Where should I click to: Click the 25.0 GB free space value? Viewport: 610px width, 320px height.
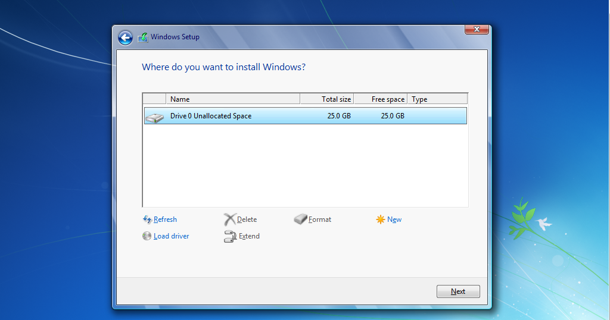point(393,116)
